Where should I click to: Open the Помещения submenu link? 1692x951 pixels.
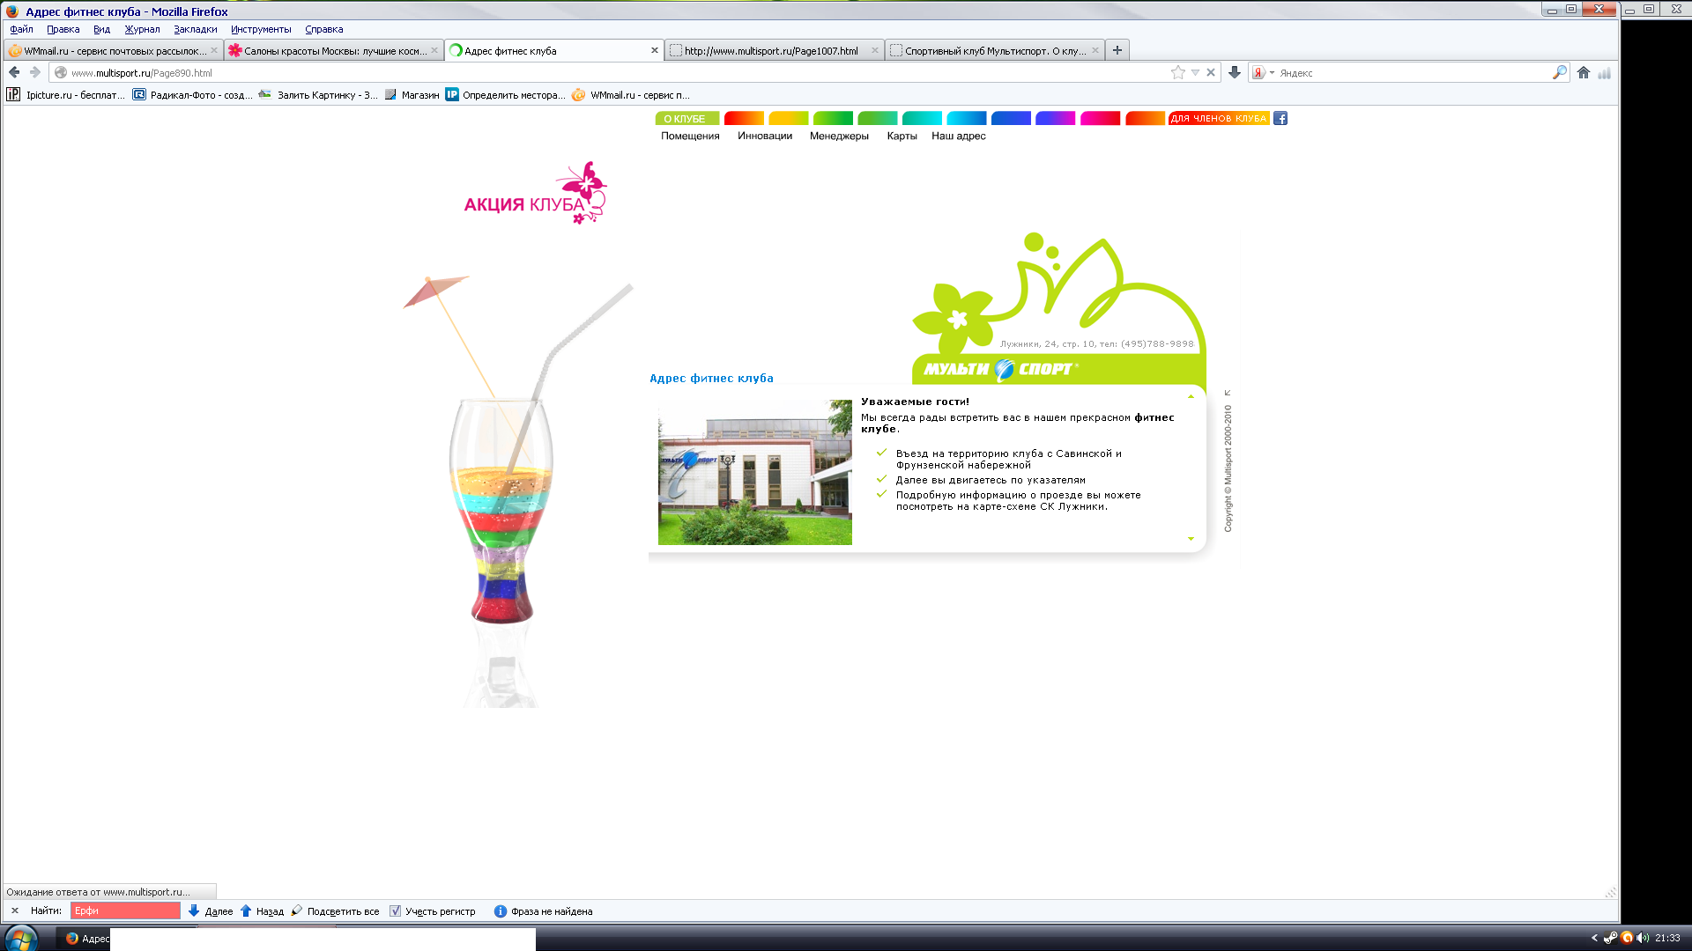click(690, 136)
